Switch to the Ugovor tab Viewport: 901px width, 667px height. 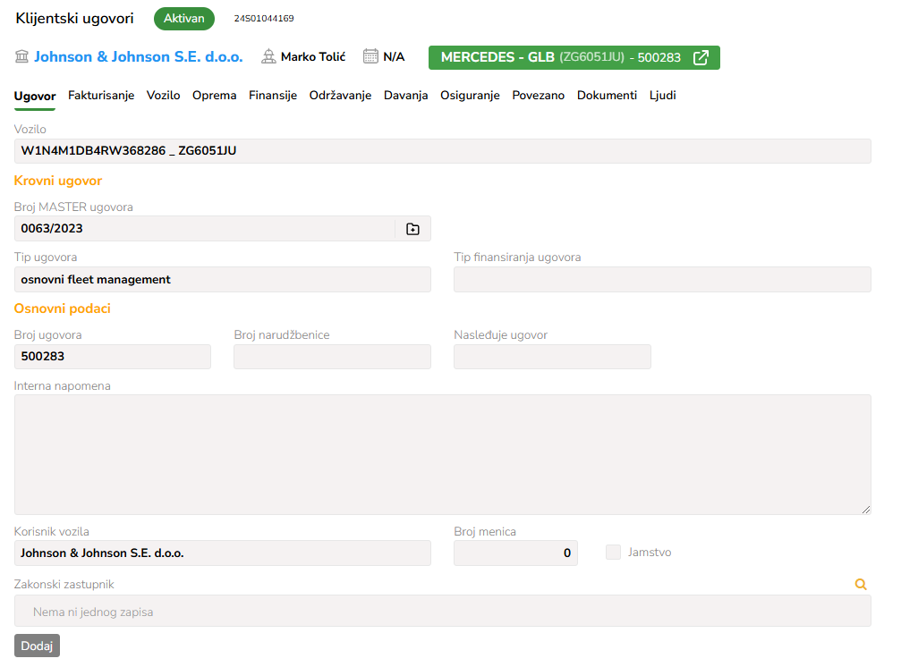pyautogui.click(x=35, y=96)
